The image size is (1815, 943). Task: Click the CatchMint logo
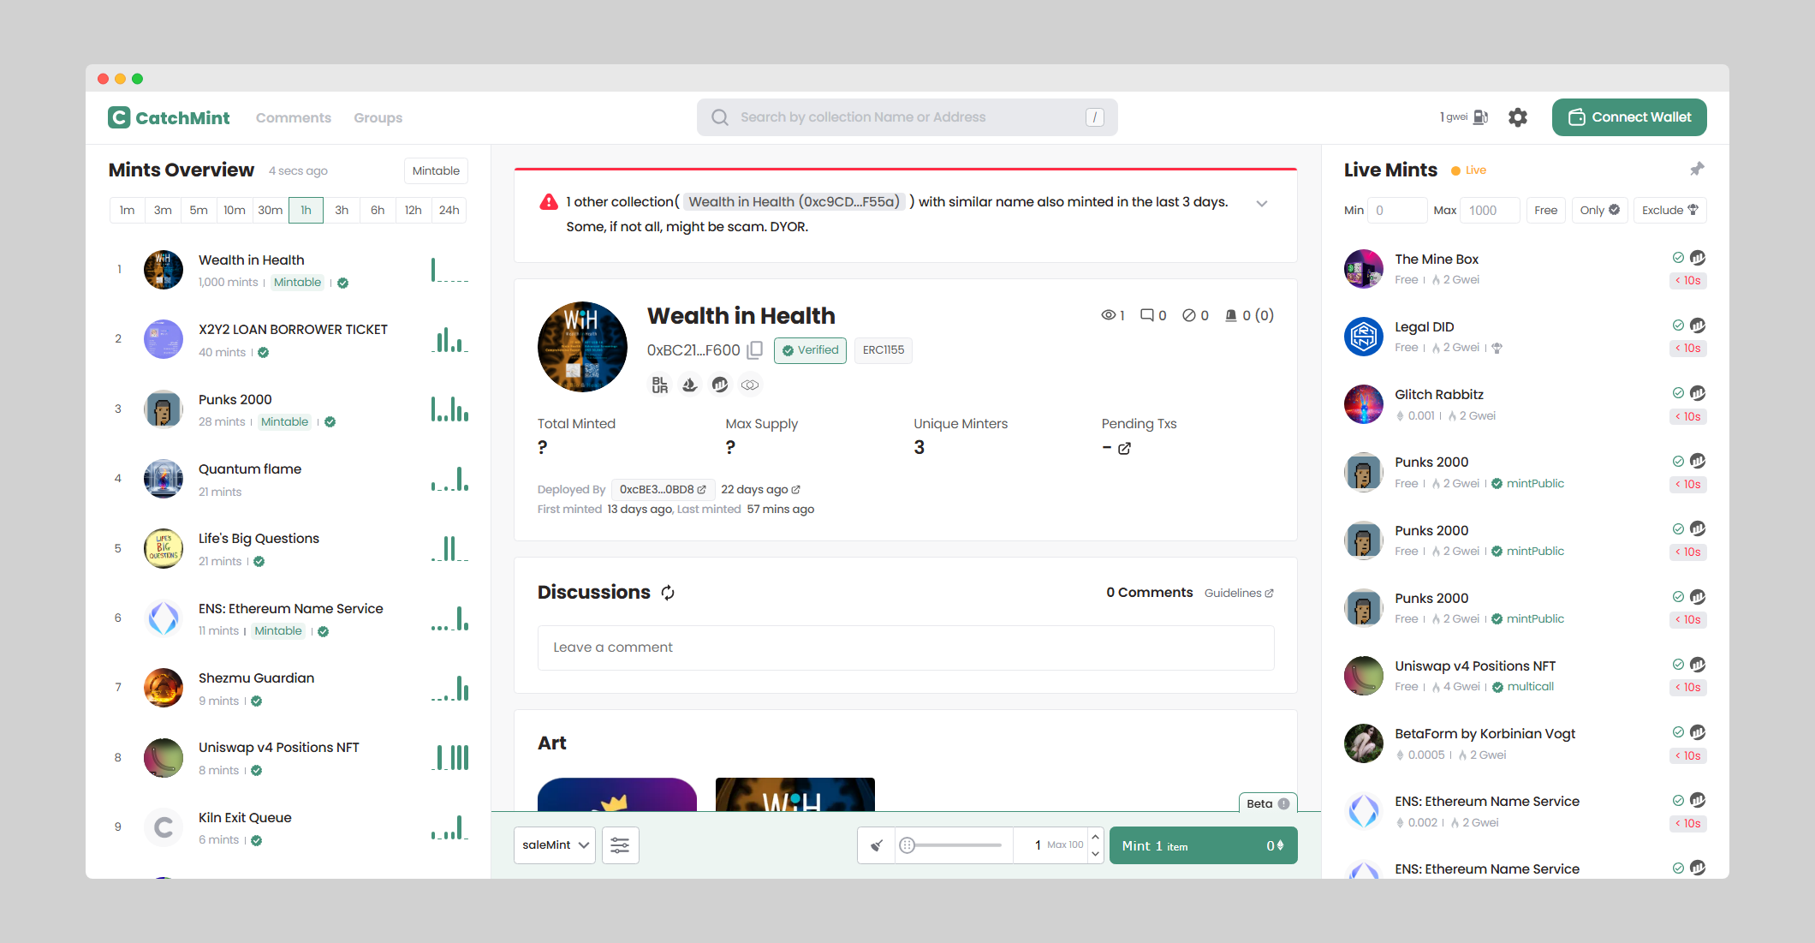click(169, 117)
